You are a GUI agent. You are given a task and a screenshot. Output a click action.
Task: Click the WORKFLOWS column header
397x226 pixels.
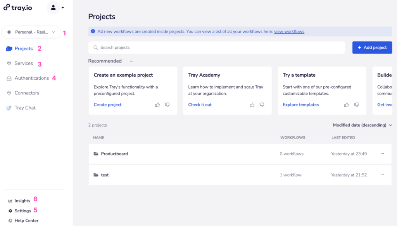point(293,137)
